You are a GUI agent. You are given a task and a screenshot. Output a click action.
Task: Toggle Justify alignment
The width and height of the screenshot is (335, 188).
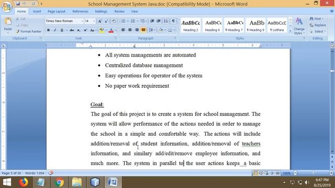point(143,30)
